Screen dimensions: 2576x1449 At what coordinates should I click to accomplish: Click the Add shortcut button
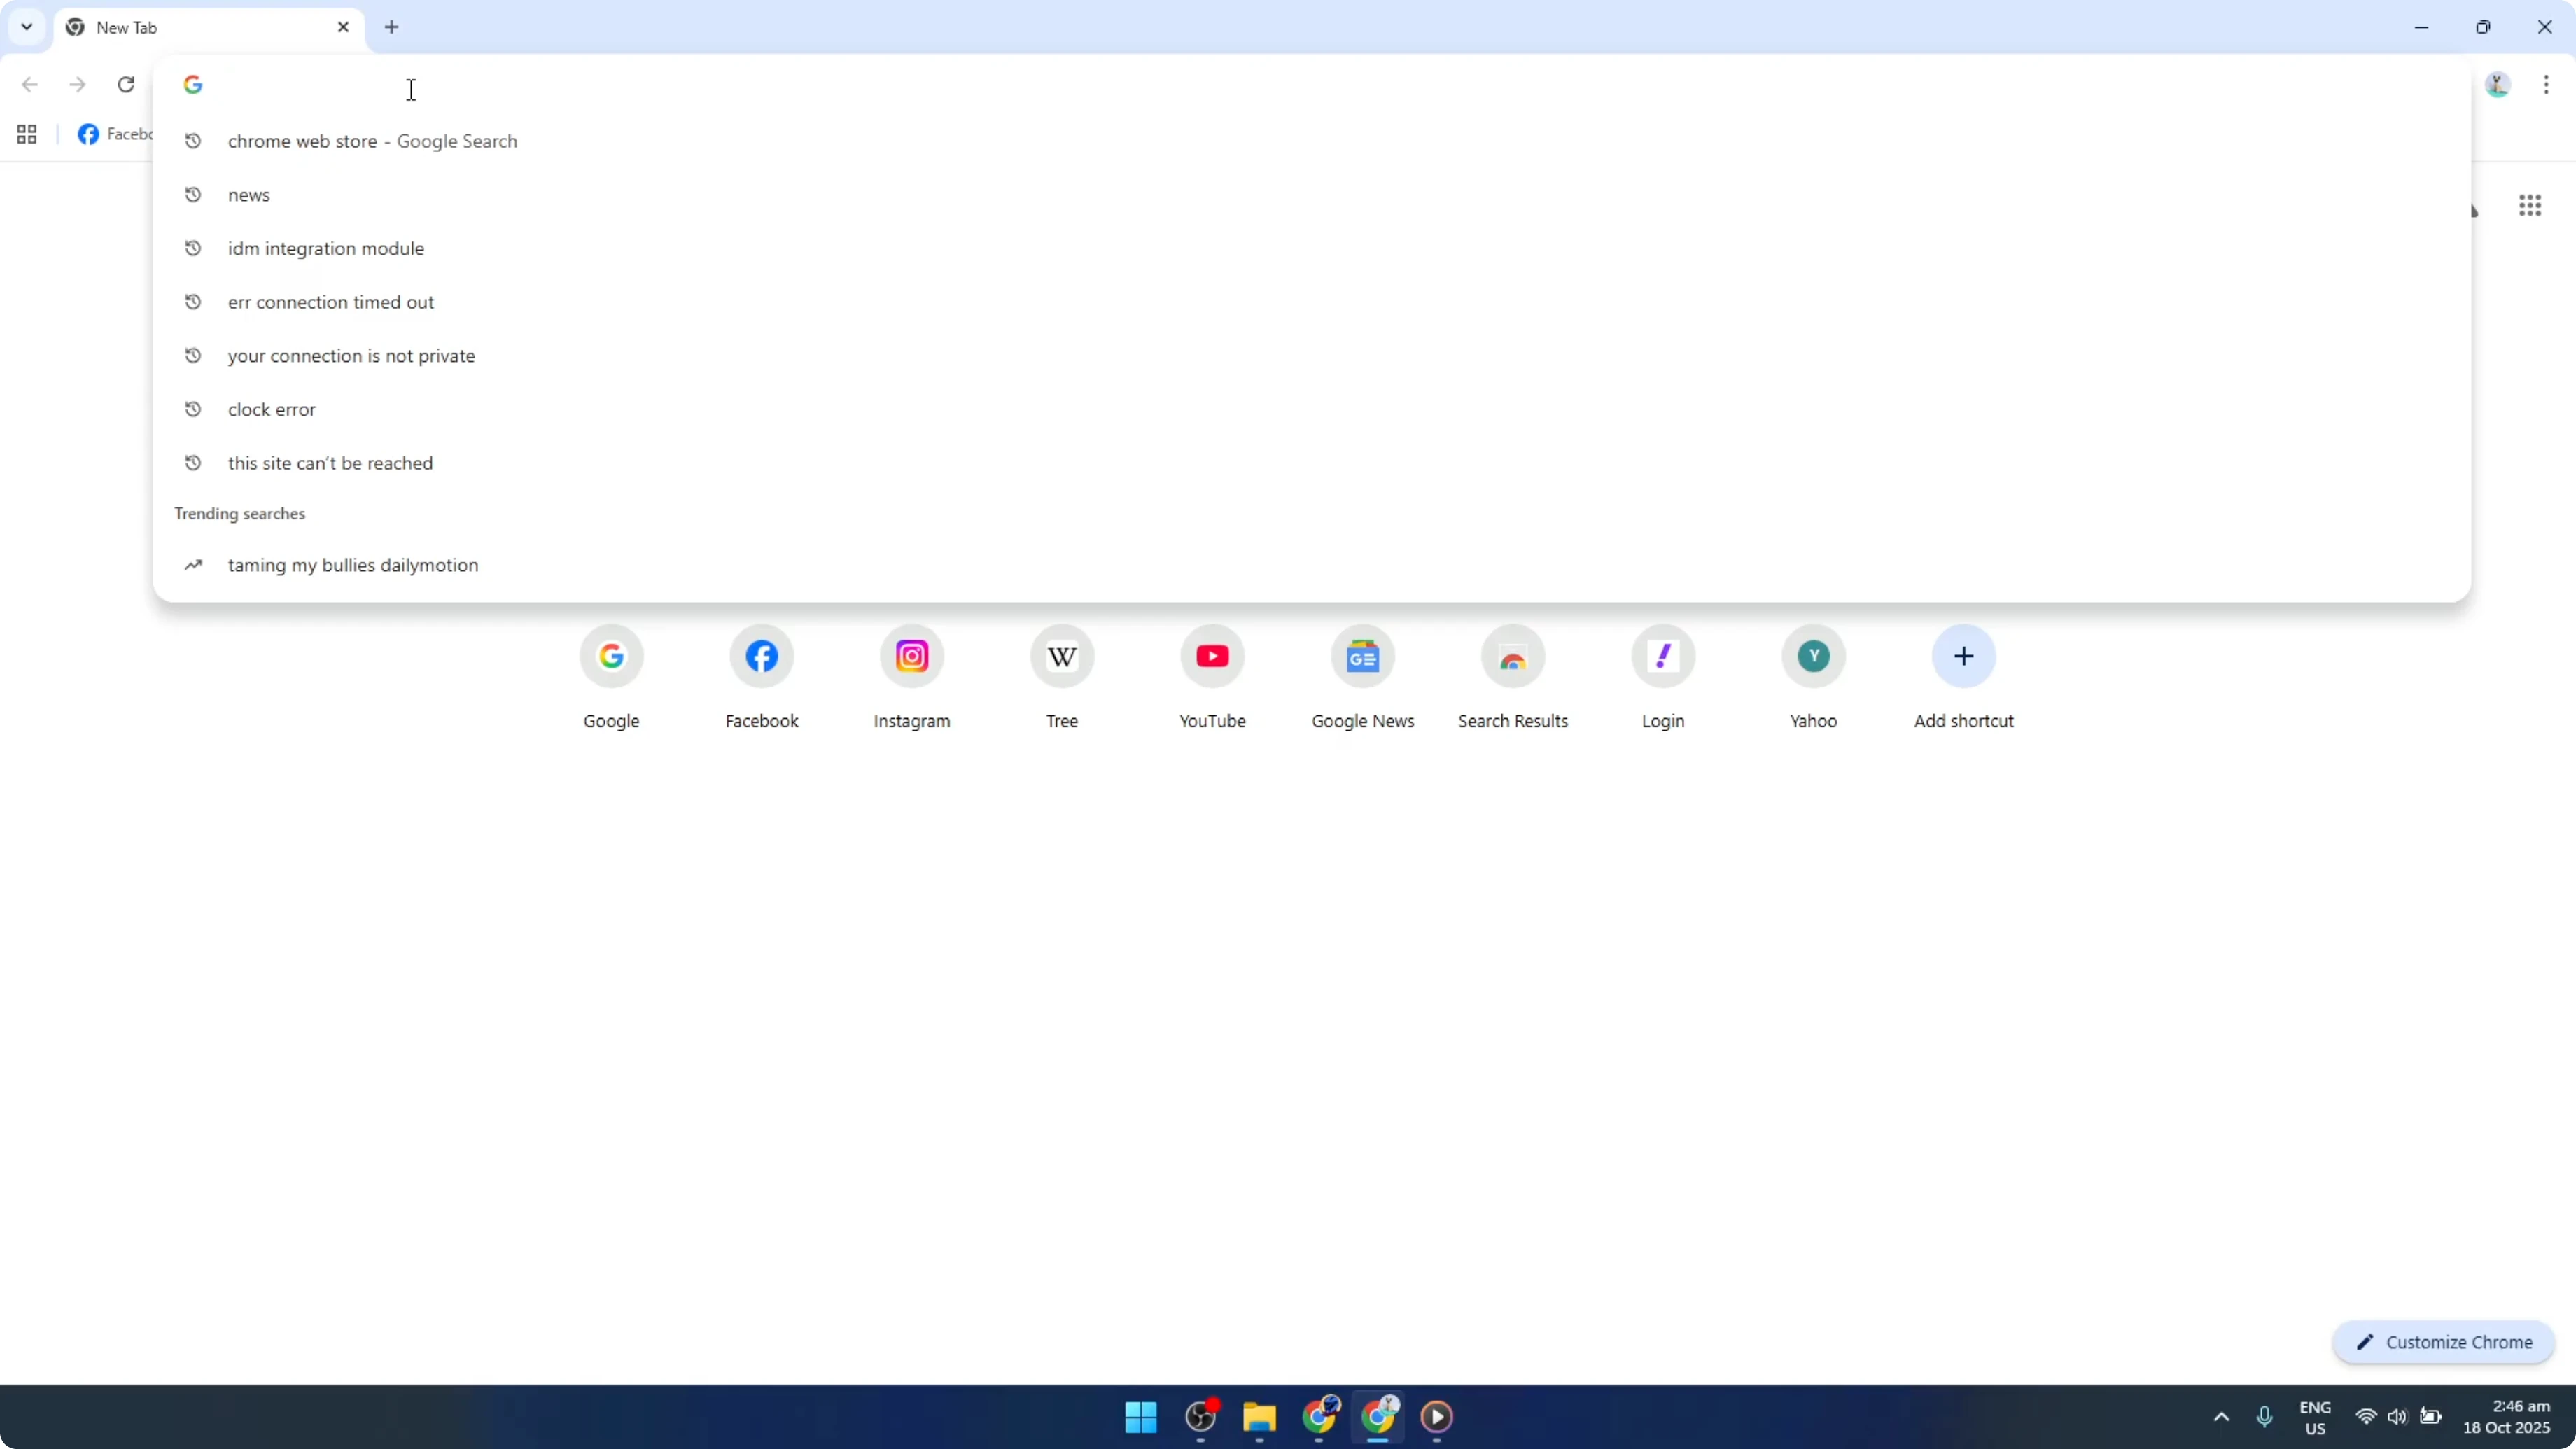pyautogui.click(x=1963, y=656)
